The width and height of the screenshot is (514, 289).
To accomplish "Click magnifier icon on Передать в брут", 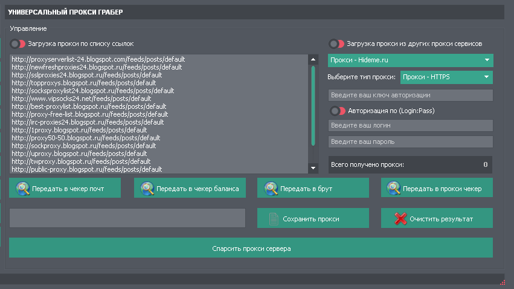I will click(x=271, y=189).
